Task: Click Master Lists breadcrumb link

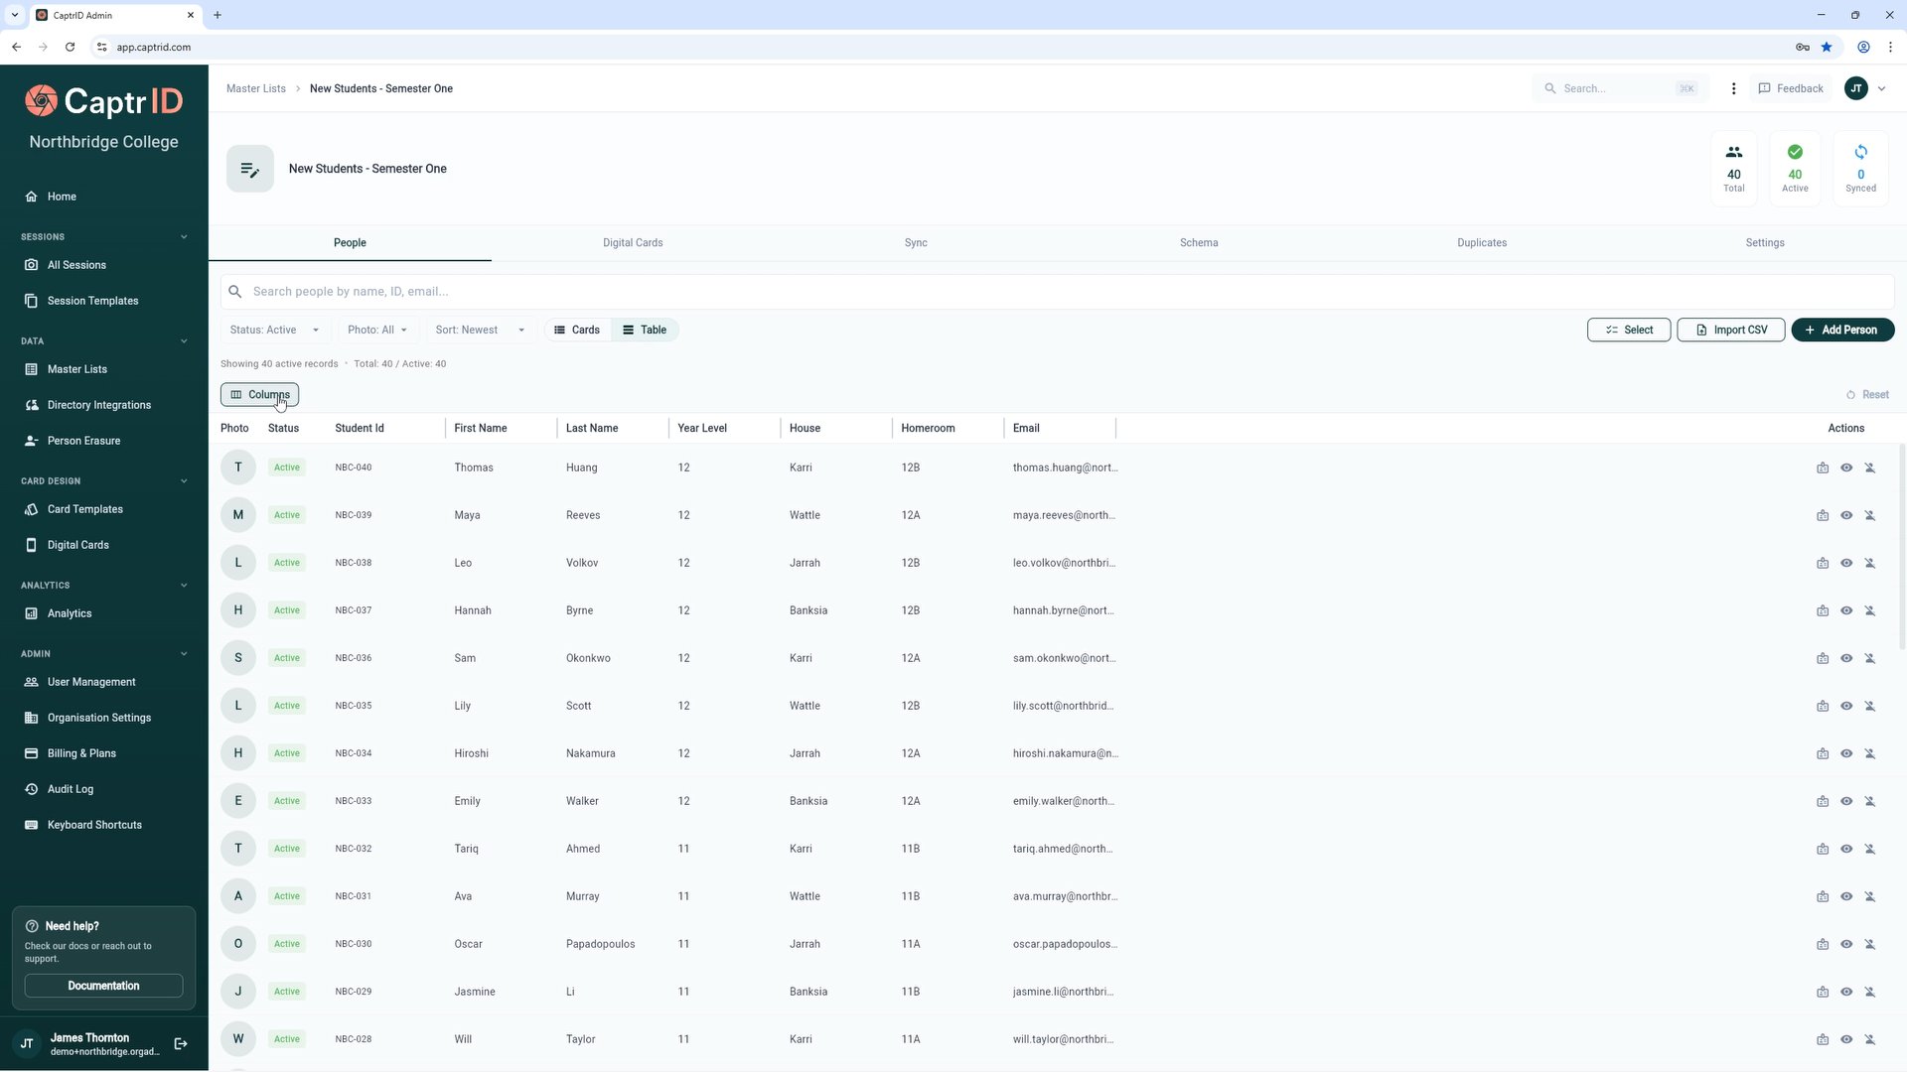Action: [256, 88]
